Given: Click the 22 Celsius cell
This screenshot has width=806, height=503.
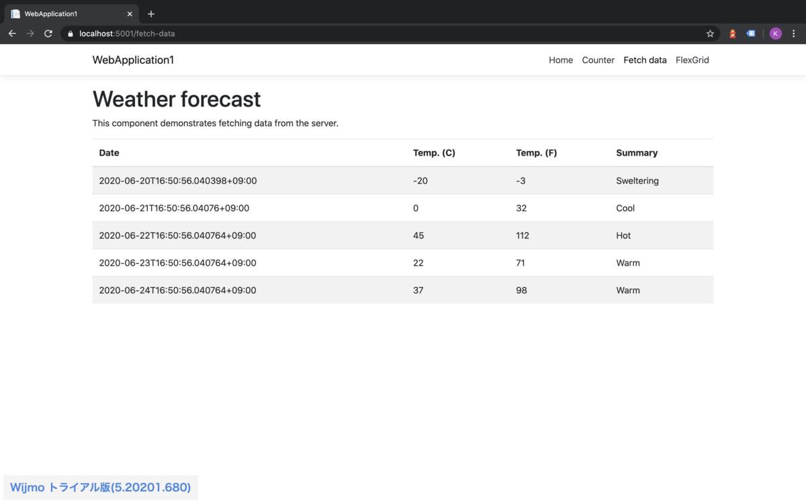Looking at the screenshot, I should 457,263.
